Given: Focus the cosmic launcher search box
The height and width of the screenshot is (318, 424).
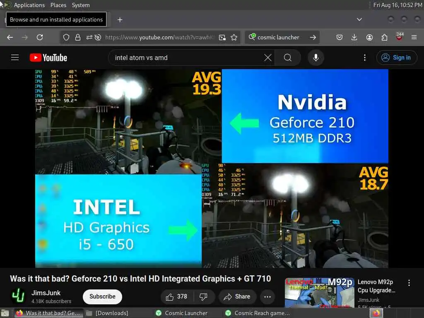Looking at the screenshot, I should pyautogui.click(x=279, y=37).
